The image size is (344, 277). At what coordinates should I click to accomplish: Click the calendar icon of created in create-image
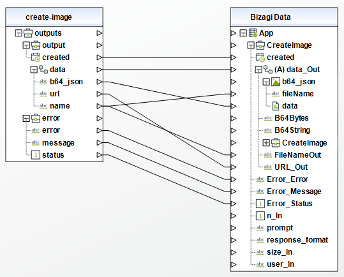click(x=36, y=57)
